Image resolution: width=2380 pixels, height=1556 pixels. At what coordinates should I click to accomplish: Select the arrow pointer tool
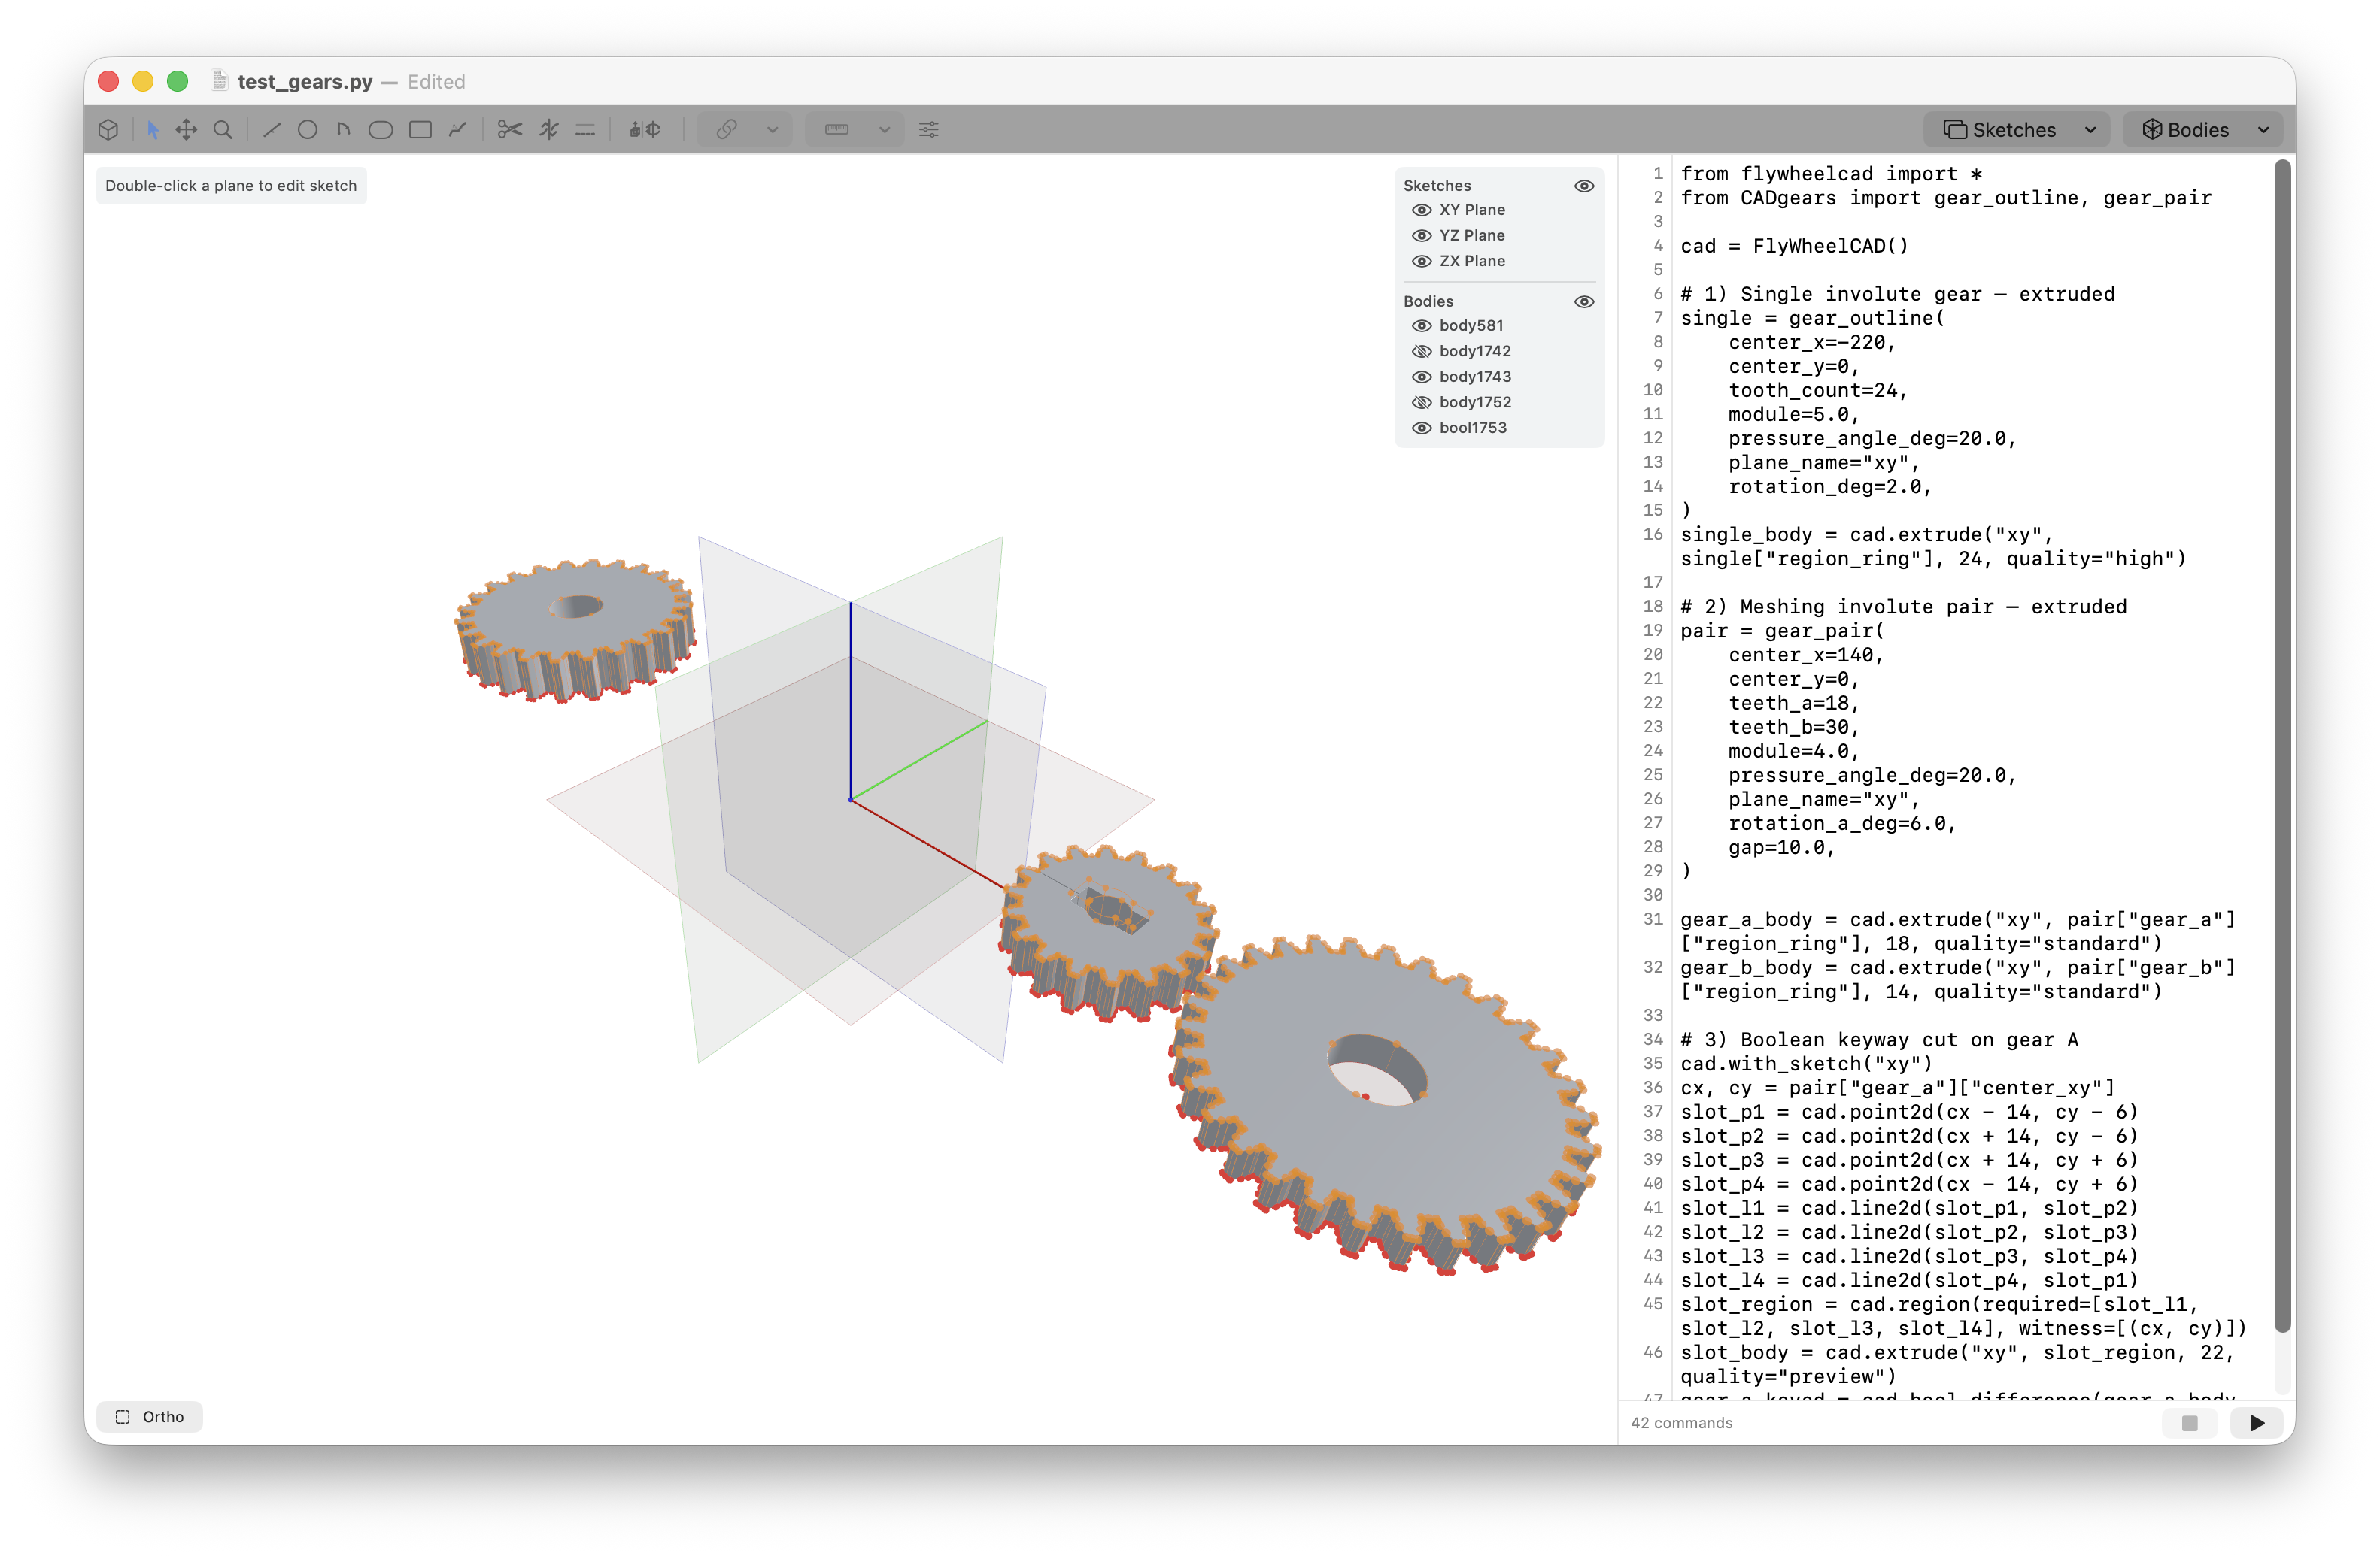(x=152, y=130)
